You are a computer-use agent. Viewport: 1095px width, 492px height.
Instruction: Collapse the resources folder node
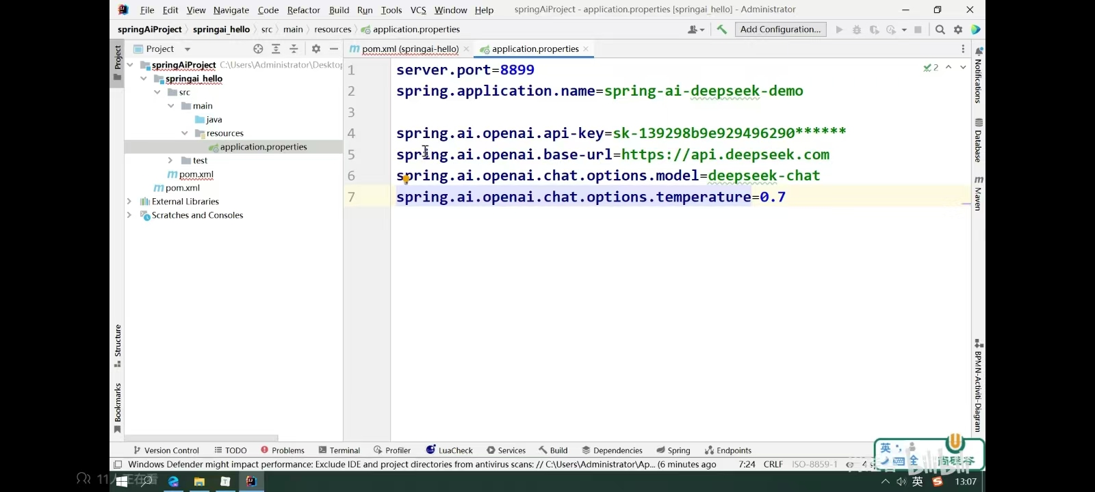tap(185, 133)
